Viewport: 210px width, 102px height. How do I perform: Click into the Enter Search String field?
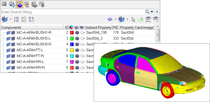(73, 12)
